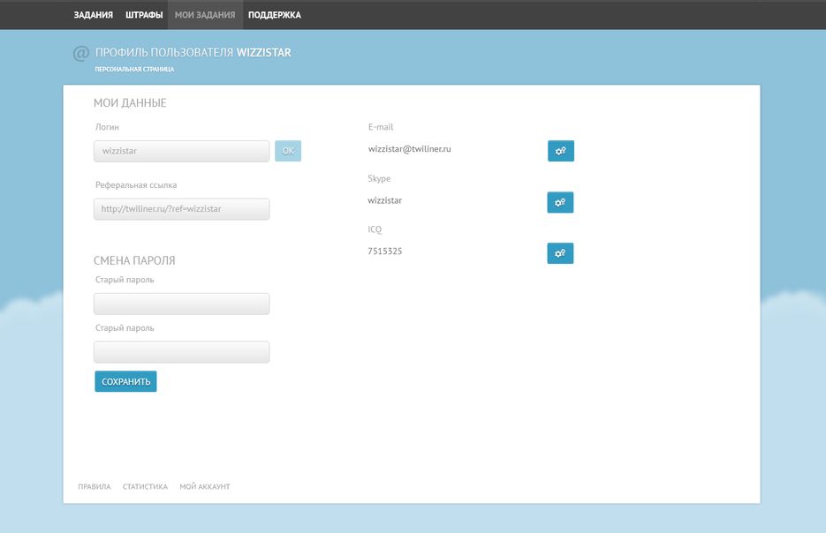Viewport: 826px width, 533px height.
Task: Focus the second password field above СОХРАНИТЬ
Action: click(181, 352)
